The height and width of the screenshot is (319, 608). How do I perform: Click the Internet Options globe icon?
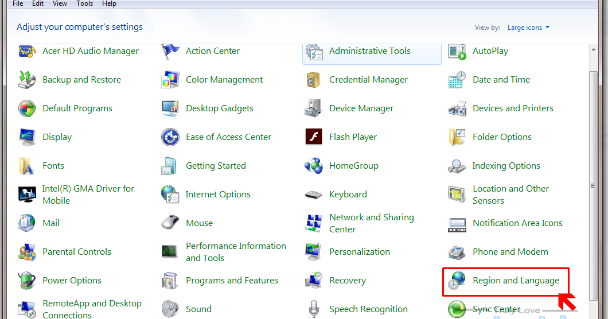pos(170,194)
